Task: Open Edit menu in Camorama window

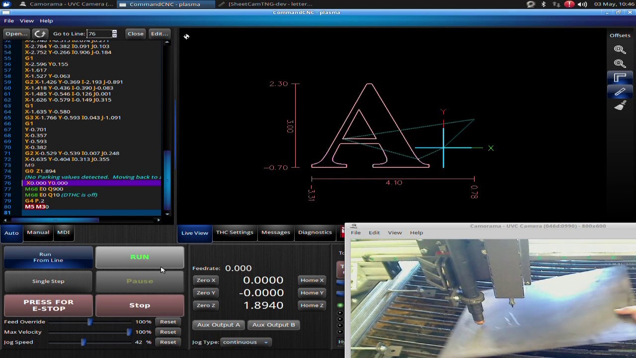Action: pos(374,233)
